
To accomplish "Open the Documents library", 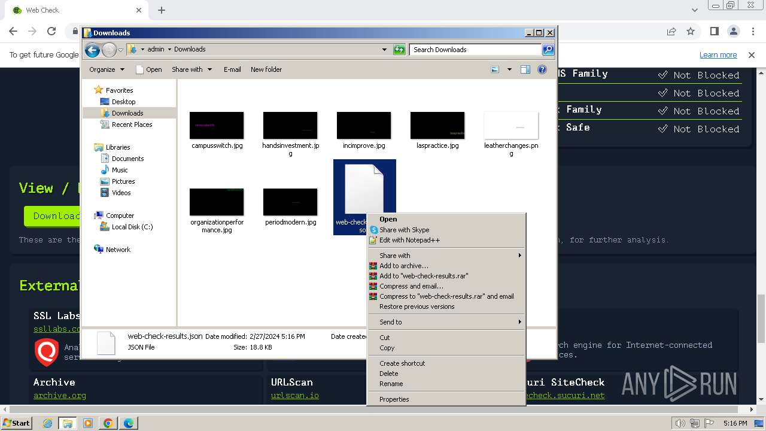I will [127, 159].
